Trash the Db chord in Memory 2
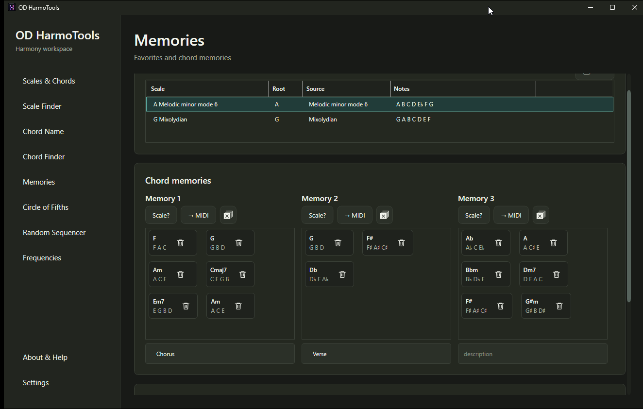 [x=342, y=274]
